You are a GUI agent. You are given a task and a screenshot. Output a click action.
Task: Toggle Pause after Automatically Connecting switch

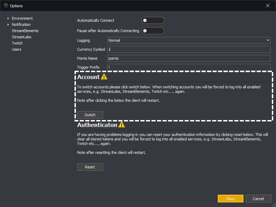(x=152, y=31)
